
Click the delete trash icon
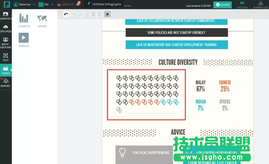click(100, 14)
